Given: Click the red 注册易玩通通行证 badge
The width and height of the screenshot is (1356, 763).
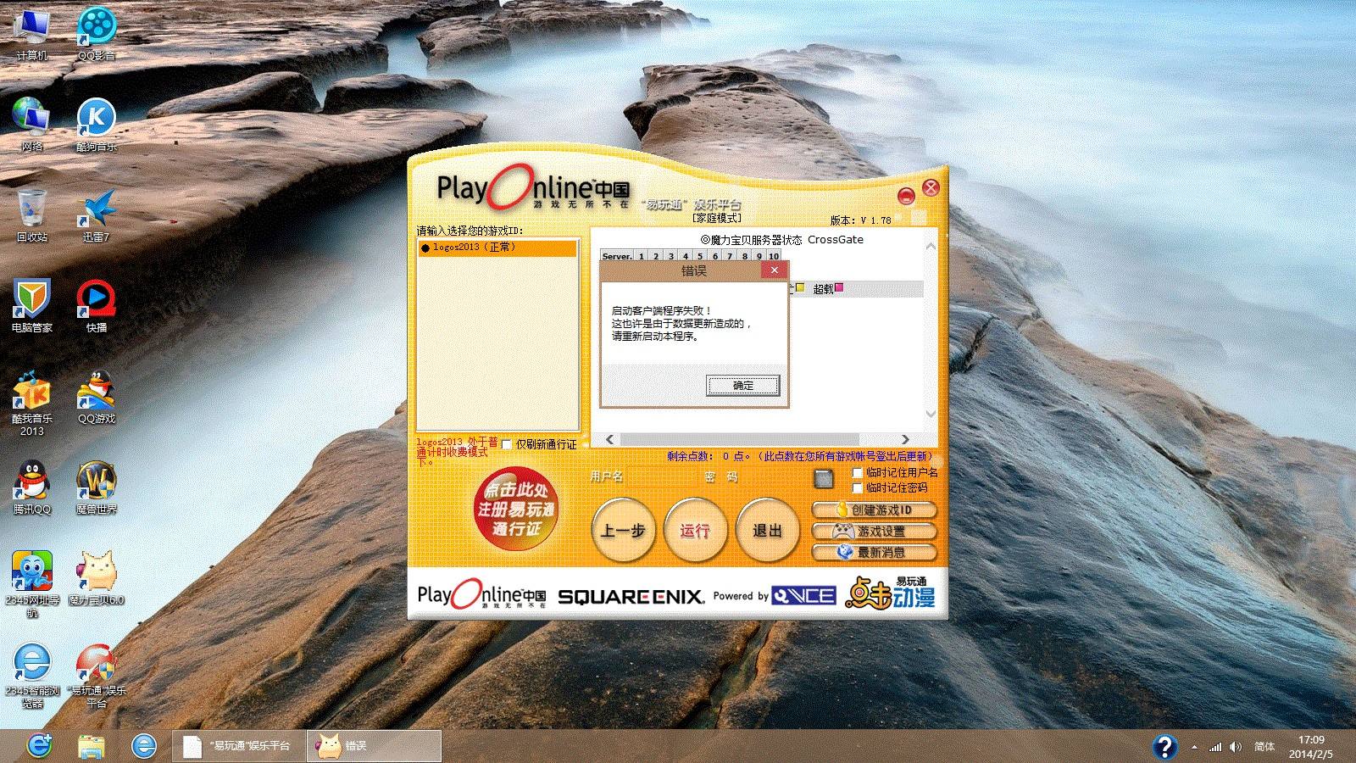Looking at the screenshot, I should click(x=516, y=509).
